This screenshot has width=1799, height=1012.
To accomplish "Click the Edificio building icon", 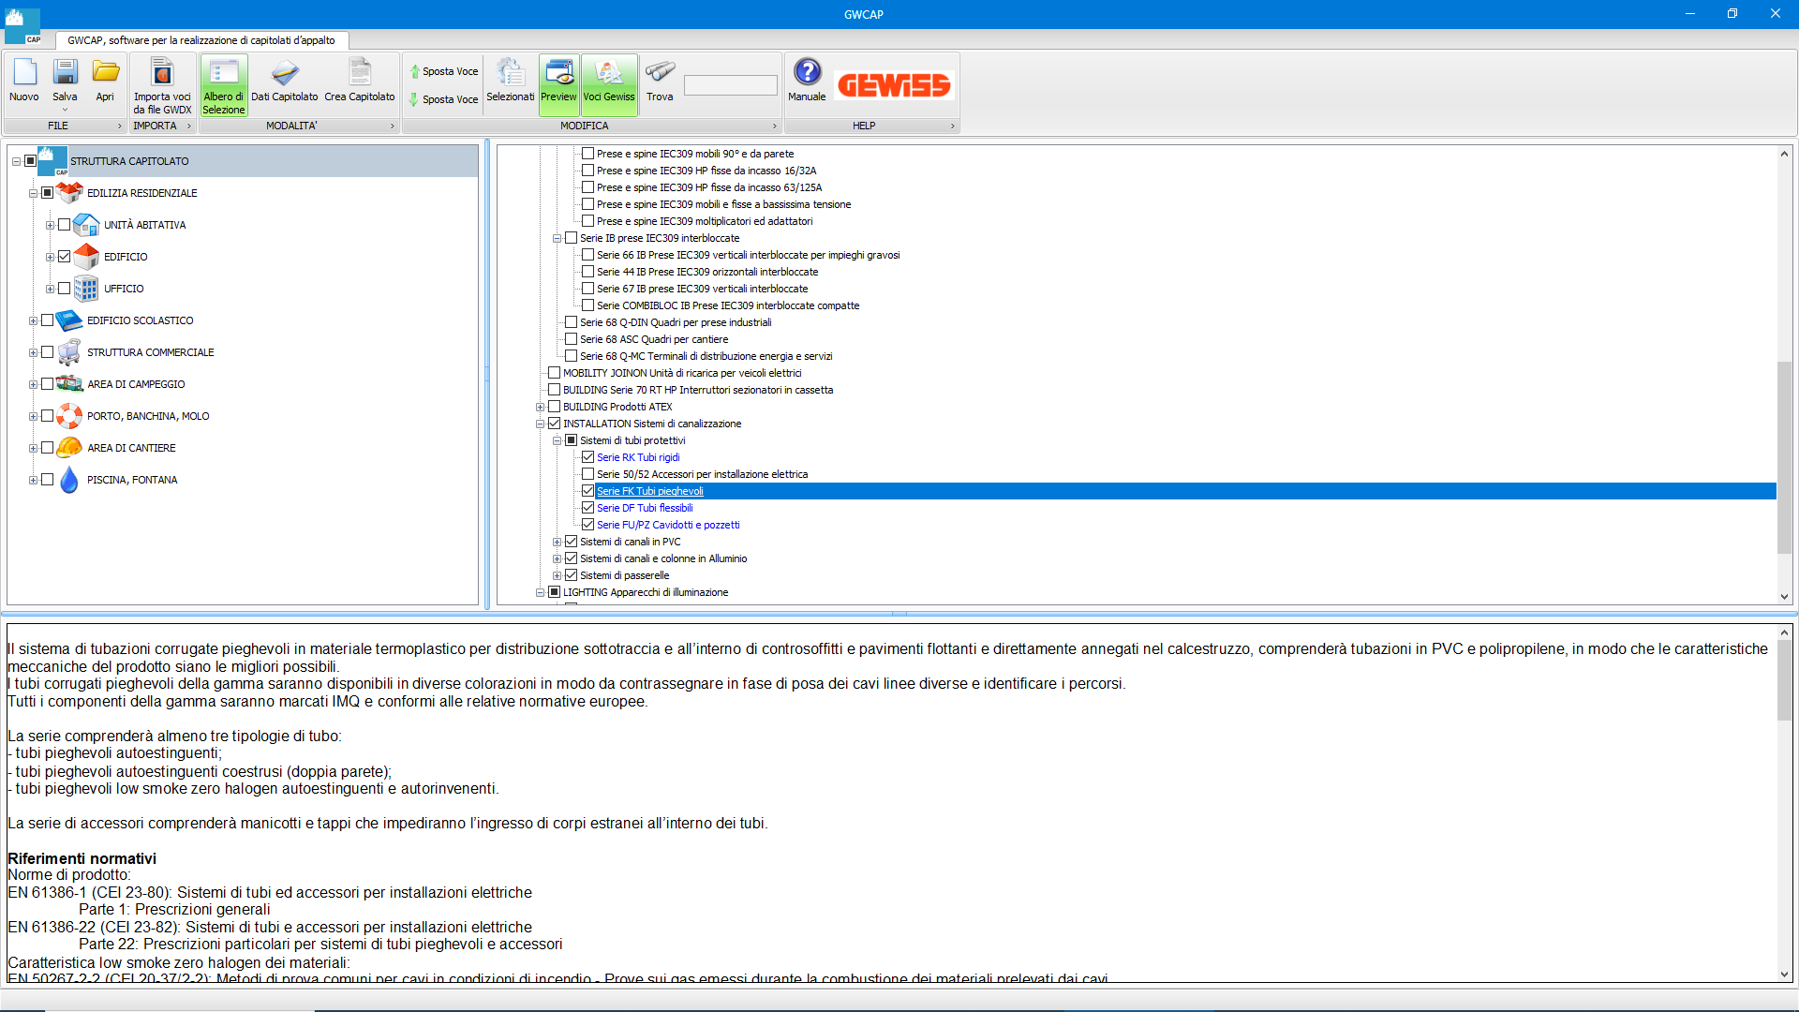I will tap(86, 257).
